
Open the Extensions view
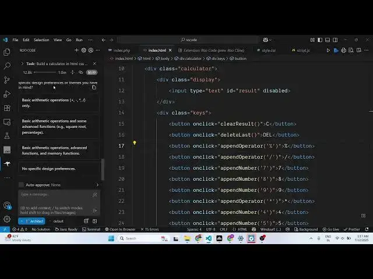pos(7,108)
